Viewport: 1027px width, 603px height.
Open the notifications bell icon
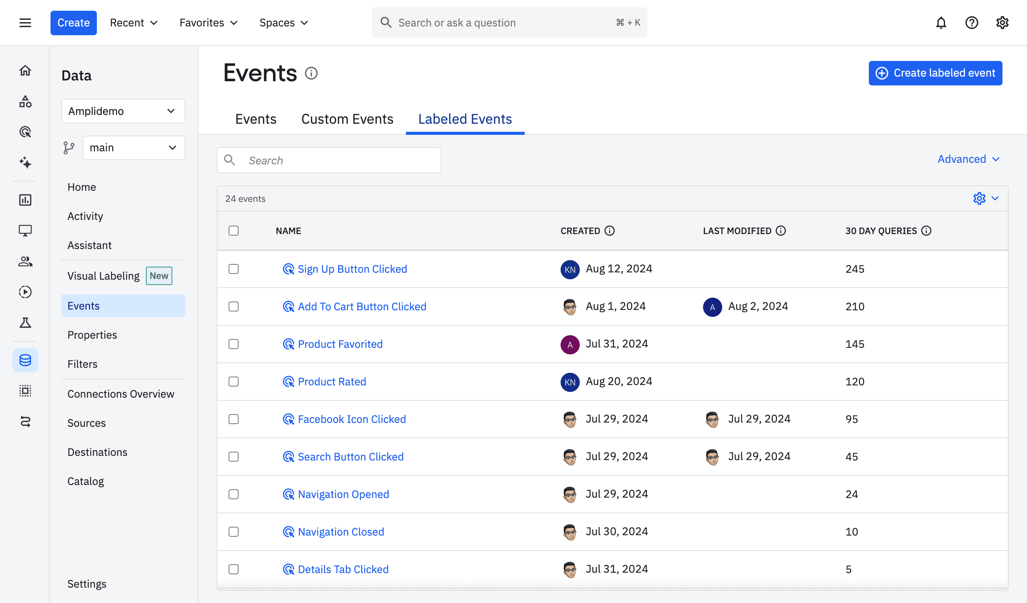click(941, 23)
